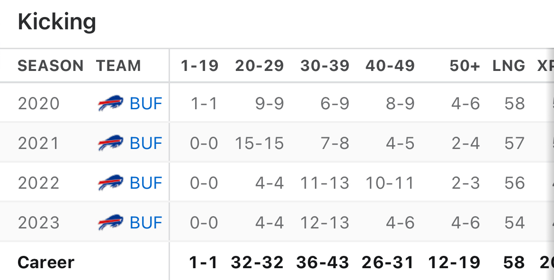Select the 1-19 column header
The image size is (554, 280).
pyautogui.click(x=199, y=66)
